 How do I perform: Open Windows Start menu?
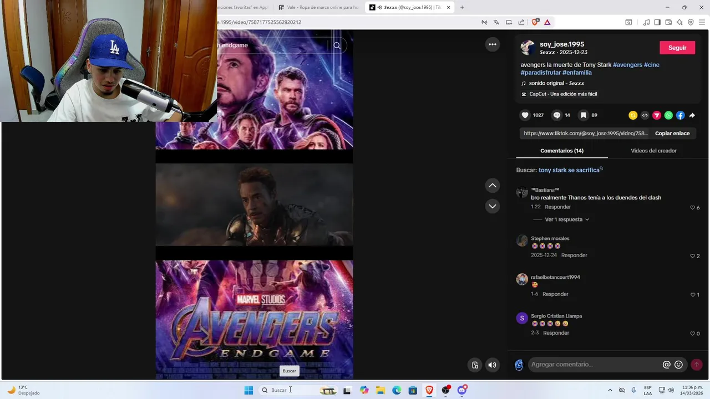(248, 390)
